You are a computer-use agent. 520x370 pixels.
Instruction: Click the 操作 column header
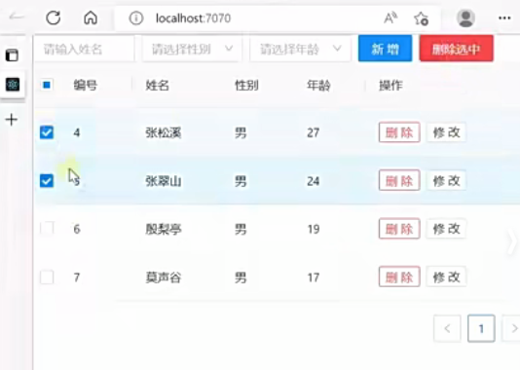pyautogui.click(x=390, y=86)
